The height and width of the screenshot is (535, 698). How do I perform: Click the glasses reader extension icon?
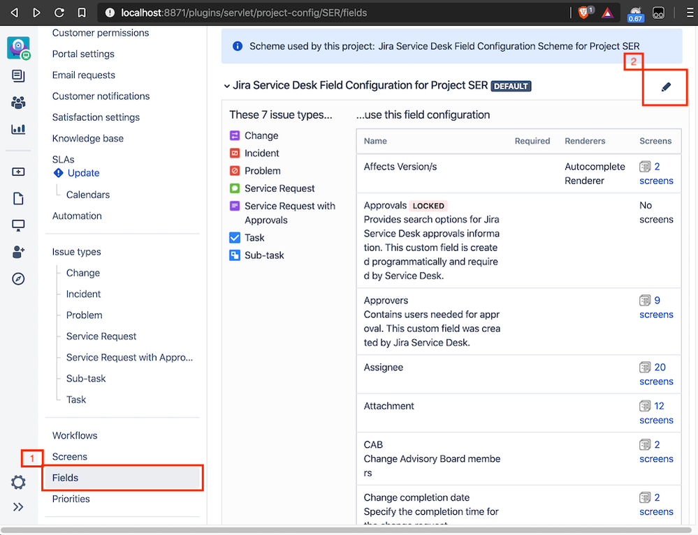point(658,13)
